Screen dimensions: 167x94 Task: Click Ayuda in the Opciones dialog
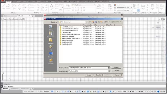117,75
